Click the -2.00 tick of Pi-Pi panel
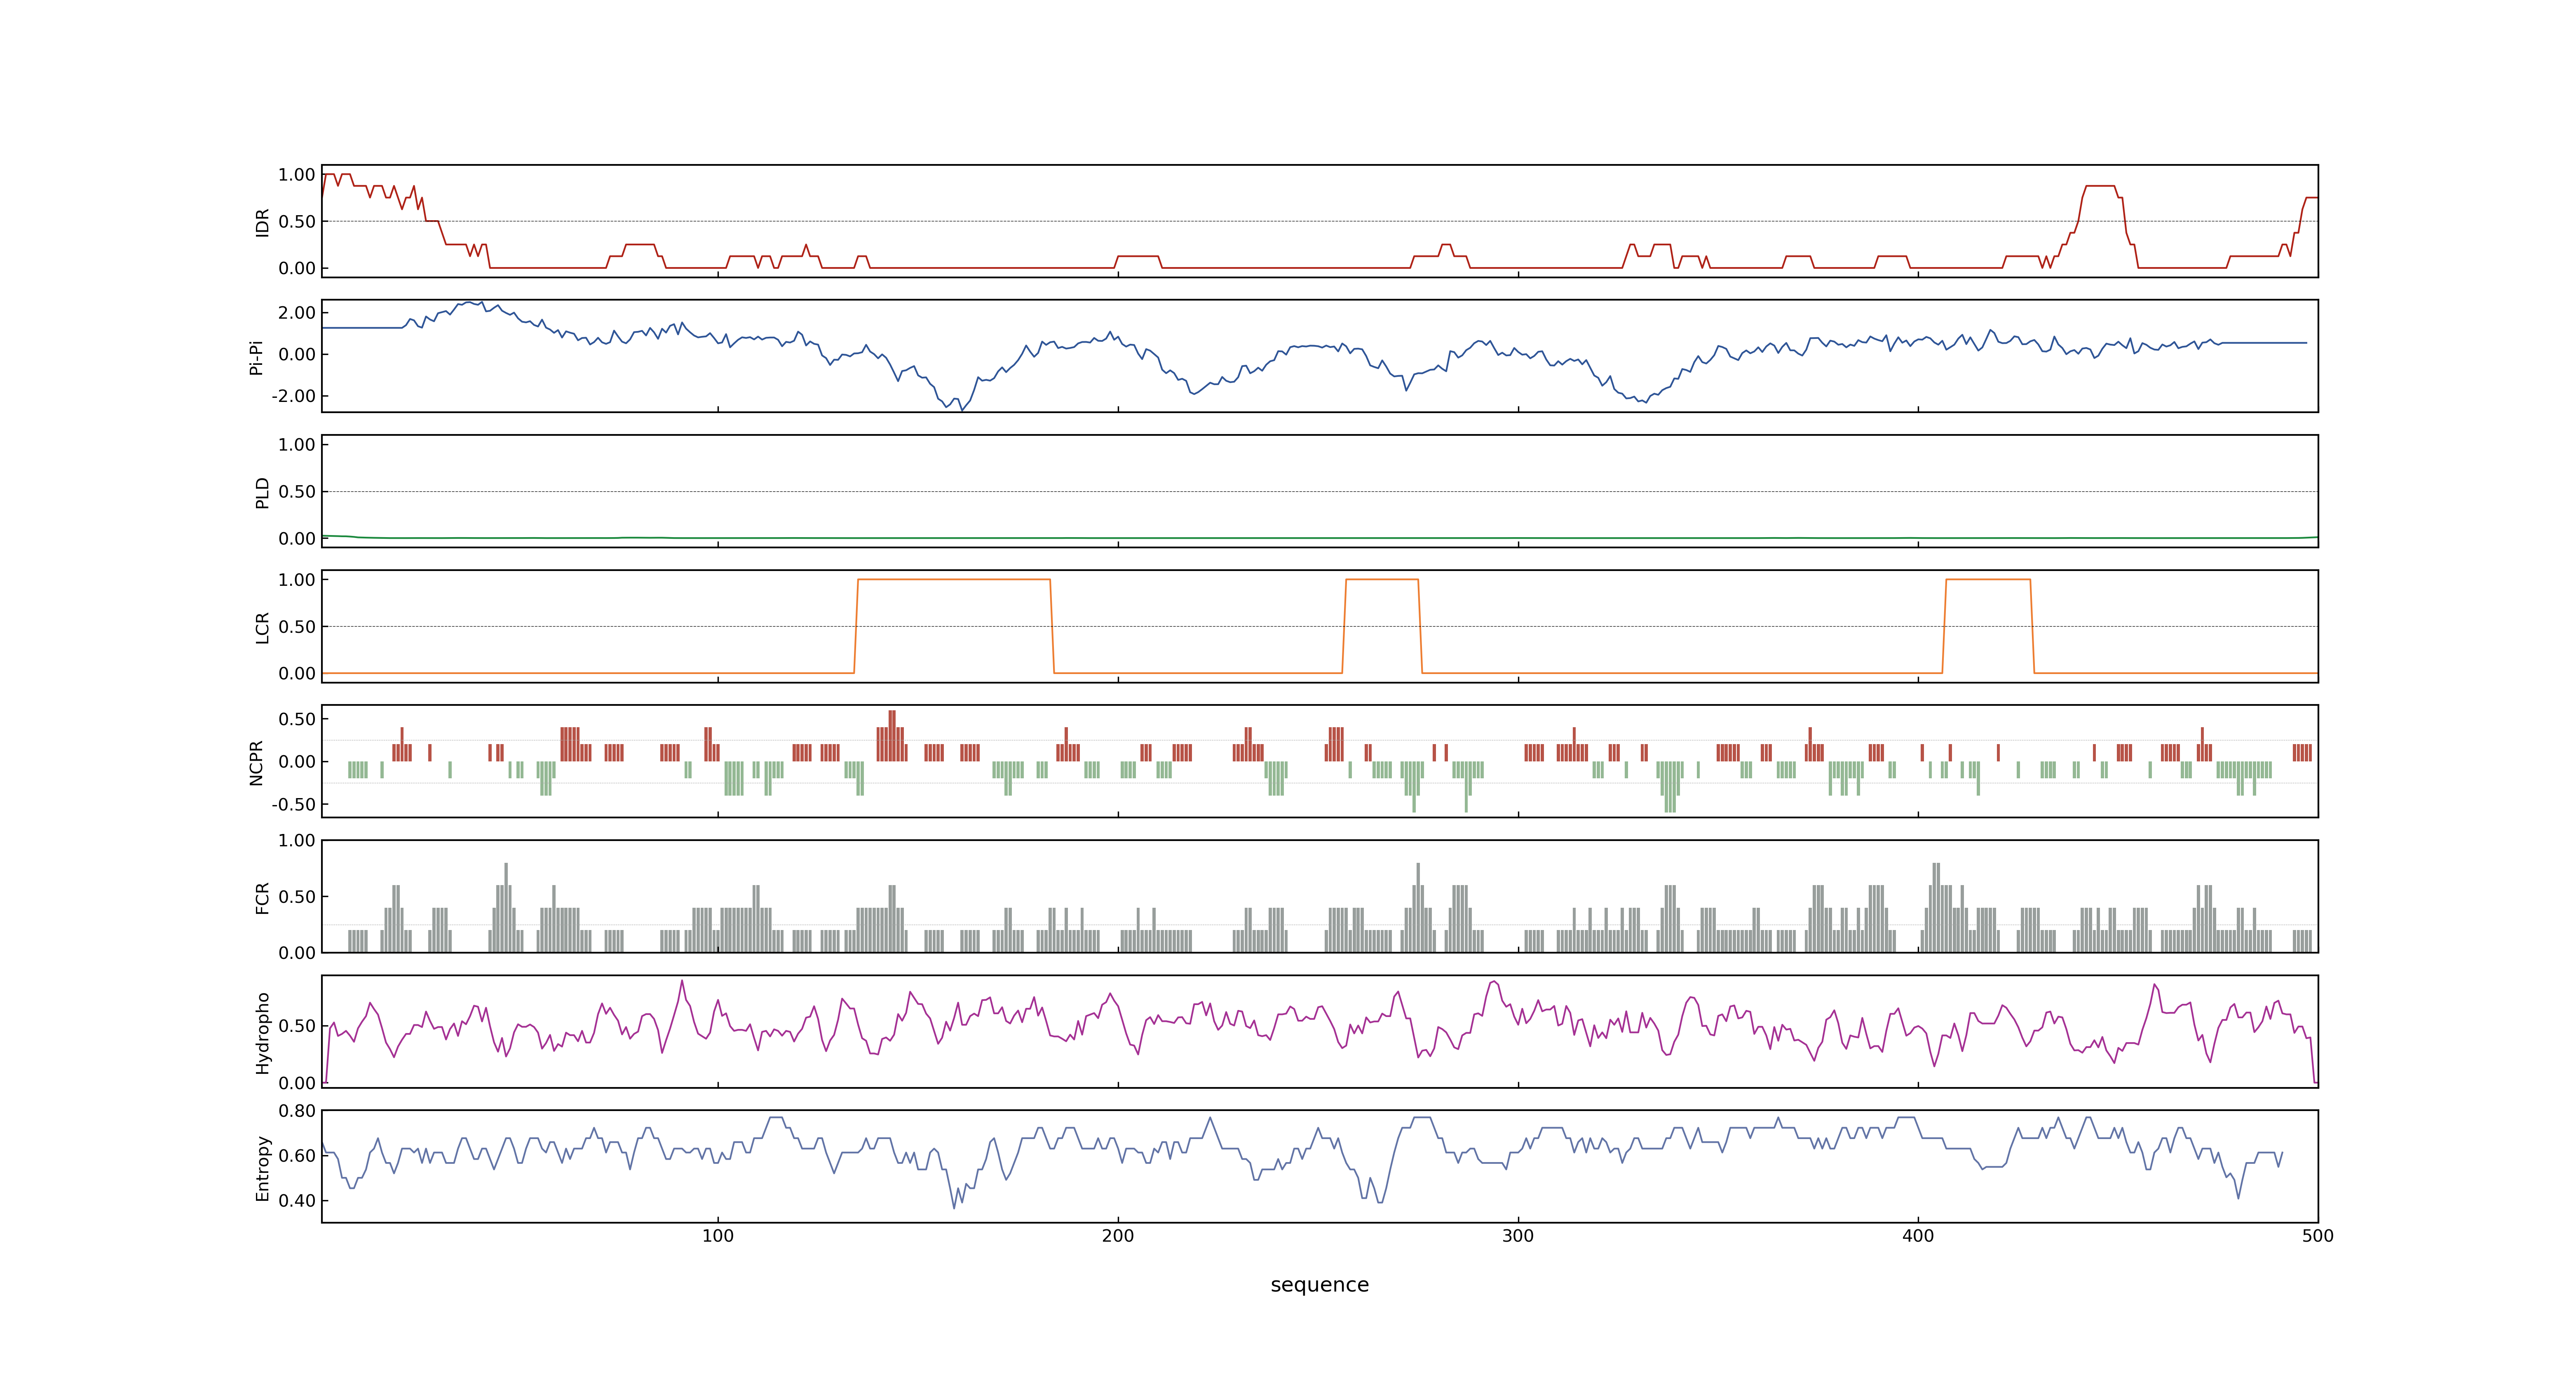This screenshot has width=2576, height=1374. [x=293, y=396]
